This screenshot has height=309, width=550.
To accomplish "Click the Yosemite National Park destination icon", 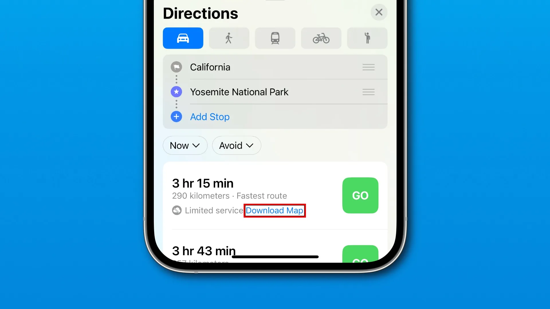I will 176,92.
